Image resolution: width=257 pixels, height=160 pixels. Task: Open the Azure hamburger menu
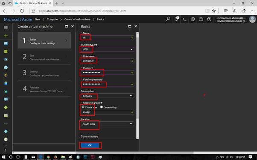pos(6,28)
